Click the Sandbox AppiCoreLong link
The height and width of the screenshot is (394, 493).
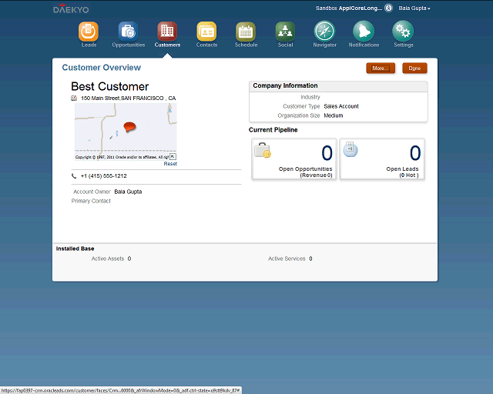click(349, 8)
